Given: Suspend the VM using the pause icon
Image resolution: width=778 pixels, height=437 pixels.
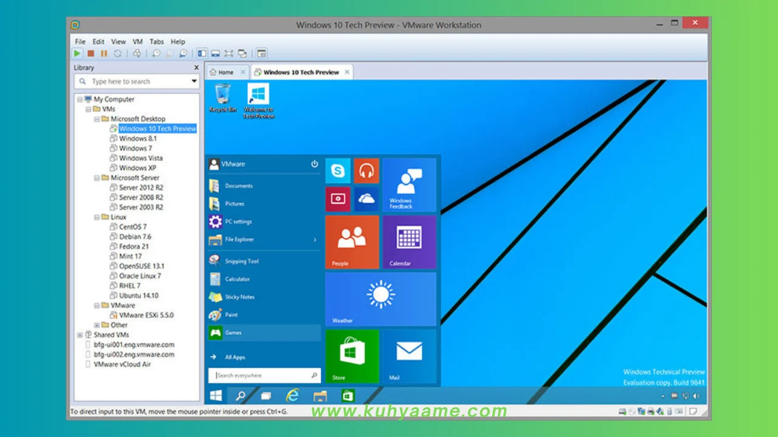Looking at the screenshot, I should [104, 53].
